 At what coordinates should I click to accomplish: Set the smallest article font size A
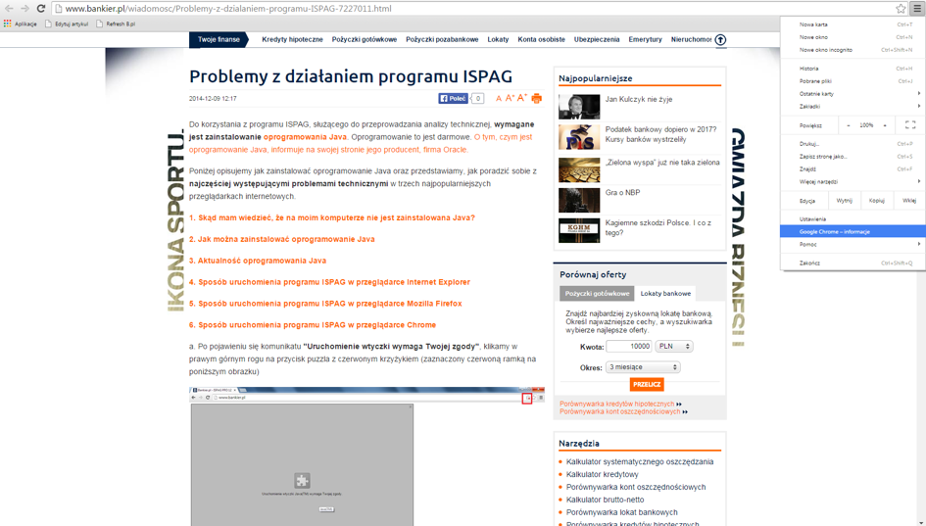point(499,99)
